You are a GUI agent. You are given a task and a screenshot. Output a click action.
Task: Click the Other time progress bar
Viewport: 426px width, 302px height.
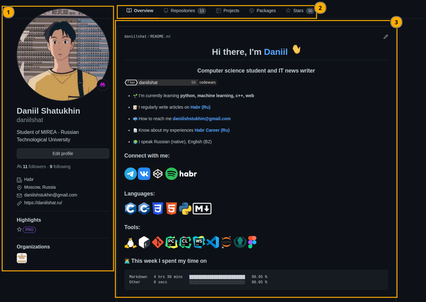point(217,282)
